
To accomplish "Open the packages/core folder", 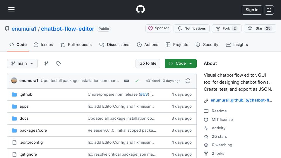I will point(33,130).
